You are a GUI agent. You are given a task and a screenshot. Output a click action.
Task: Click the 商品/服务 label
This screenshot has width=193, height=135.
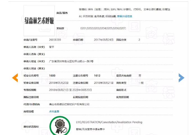coord(62,13)
